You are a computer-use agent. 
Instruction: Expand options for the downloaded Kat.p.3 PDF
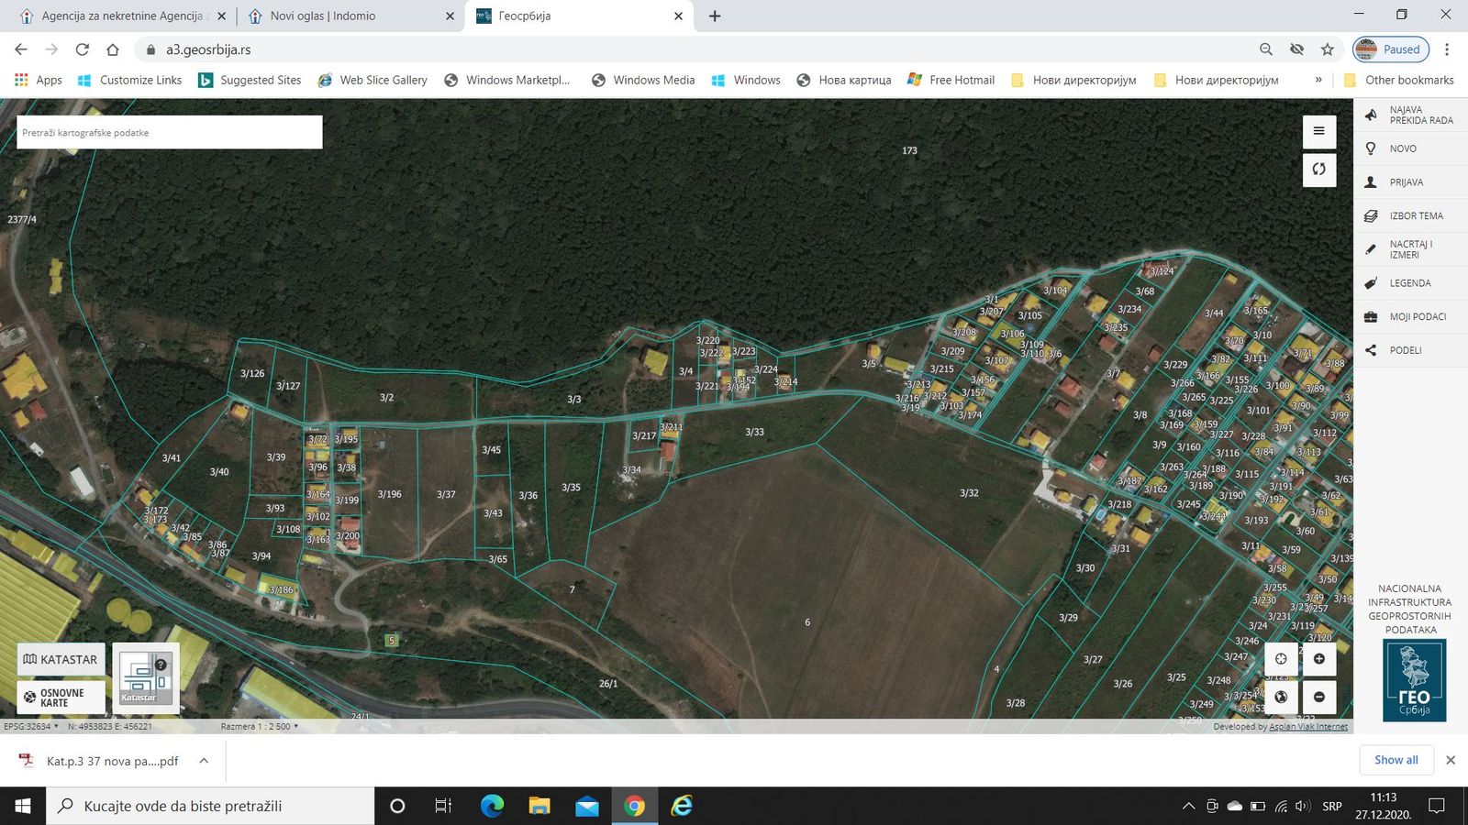tap(203, 760)
